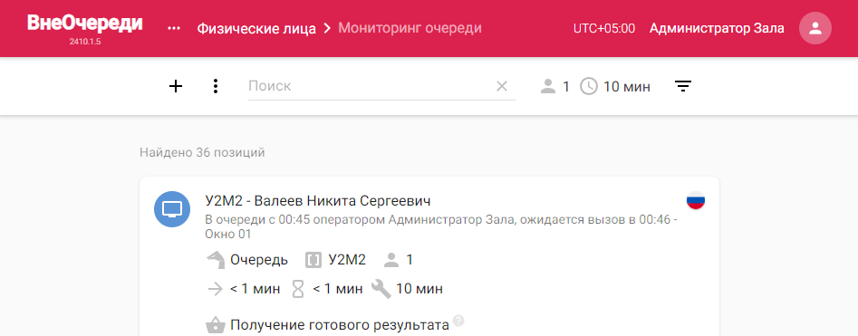The width and height of the screenshot is (858, 336).
Task: Click the ВнеОчереди logo
Action: (85, 24)
